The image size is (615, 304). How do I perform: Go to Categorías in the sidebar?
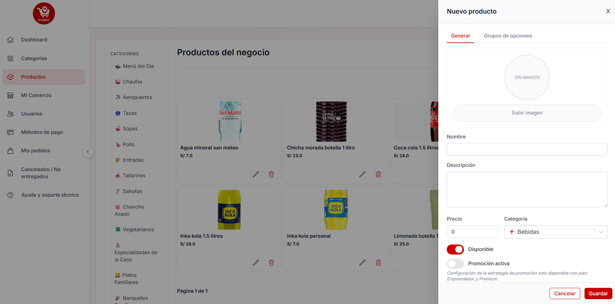click(44, 59)
